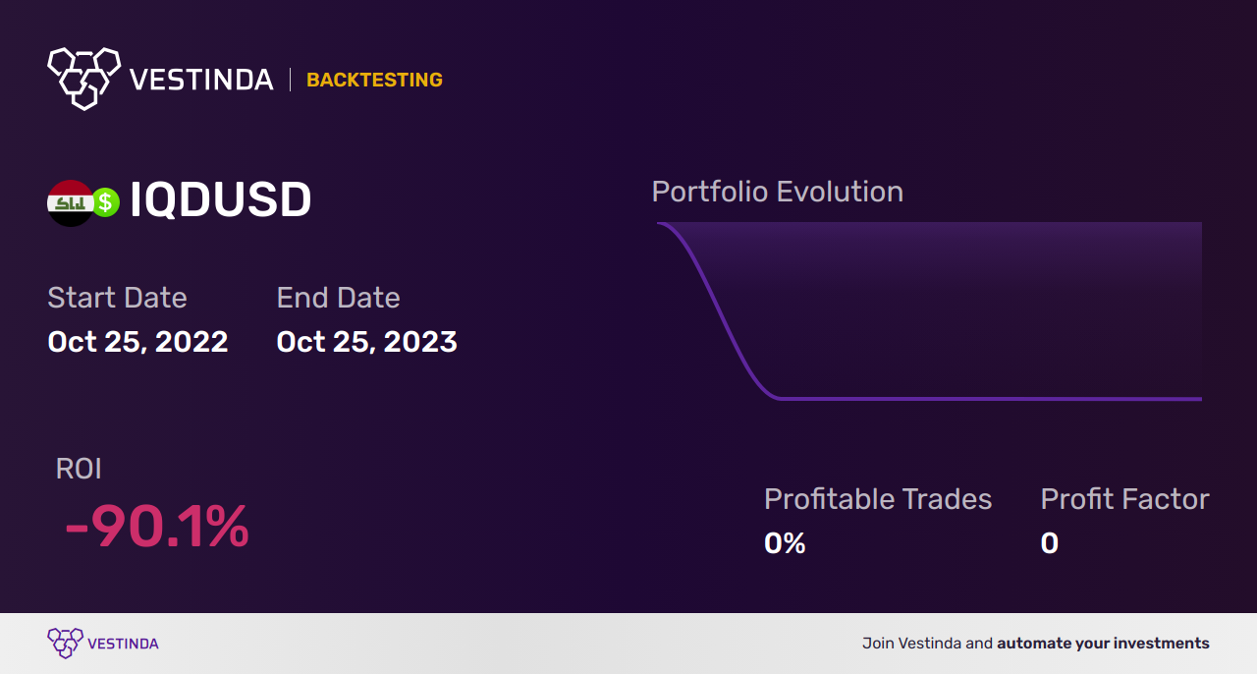
Task: Open the BACKTESTING label in header
Action: pyautogui.click(x=374, y=80)
